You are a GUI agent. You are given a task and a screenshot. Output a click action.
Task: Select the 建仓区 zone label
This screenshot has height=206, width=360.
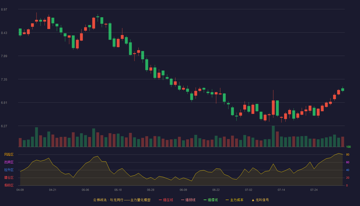tap(9, 178)
